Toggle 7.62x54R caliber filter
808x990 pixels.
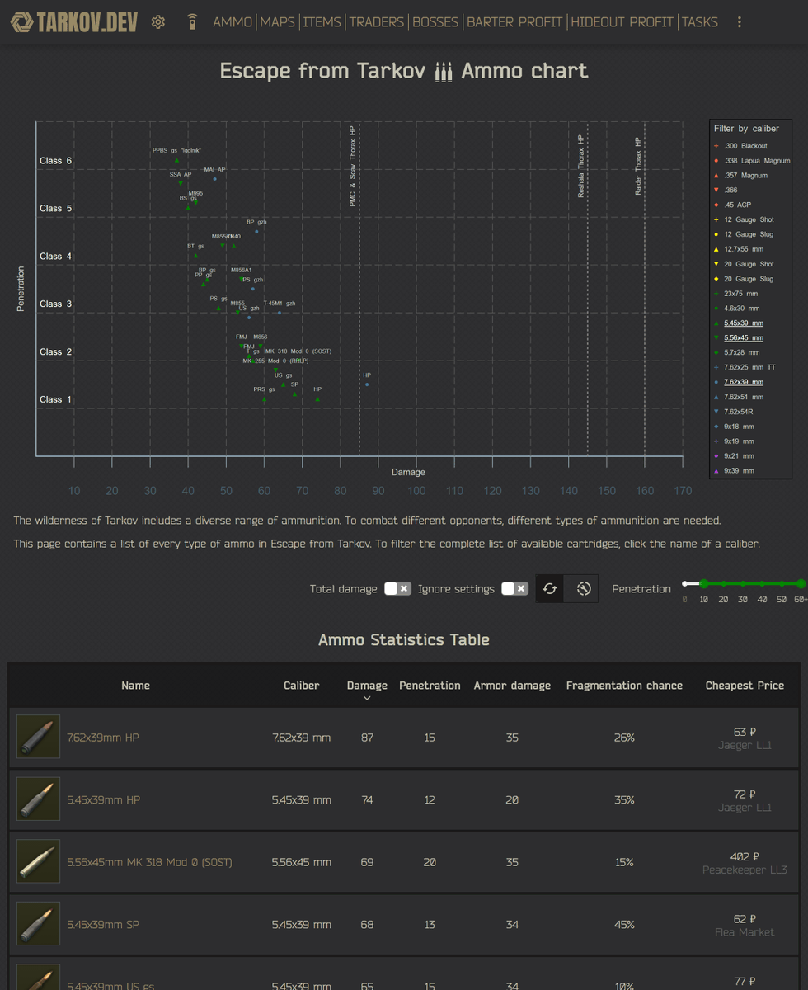click(738, 412)
